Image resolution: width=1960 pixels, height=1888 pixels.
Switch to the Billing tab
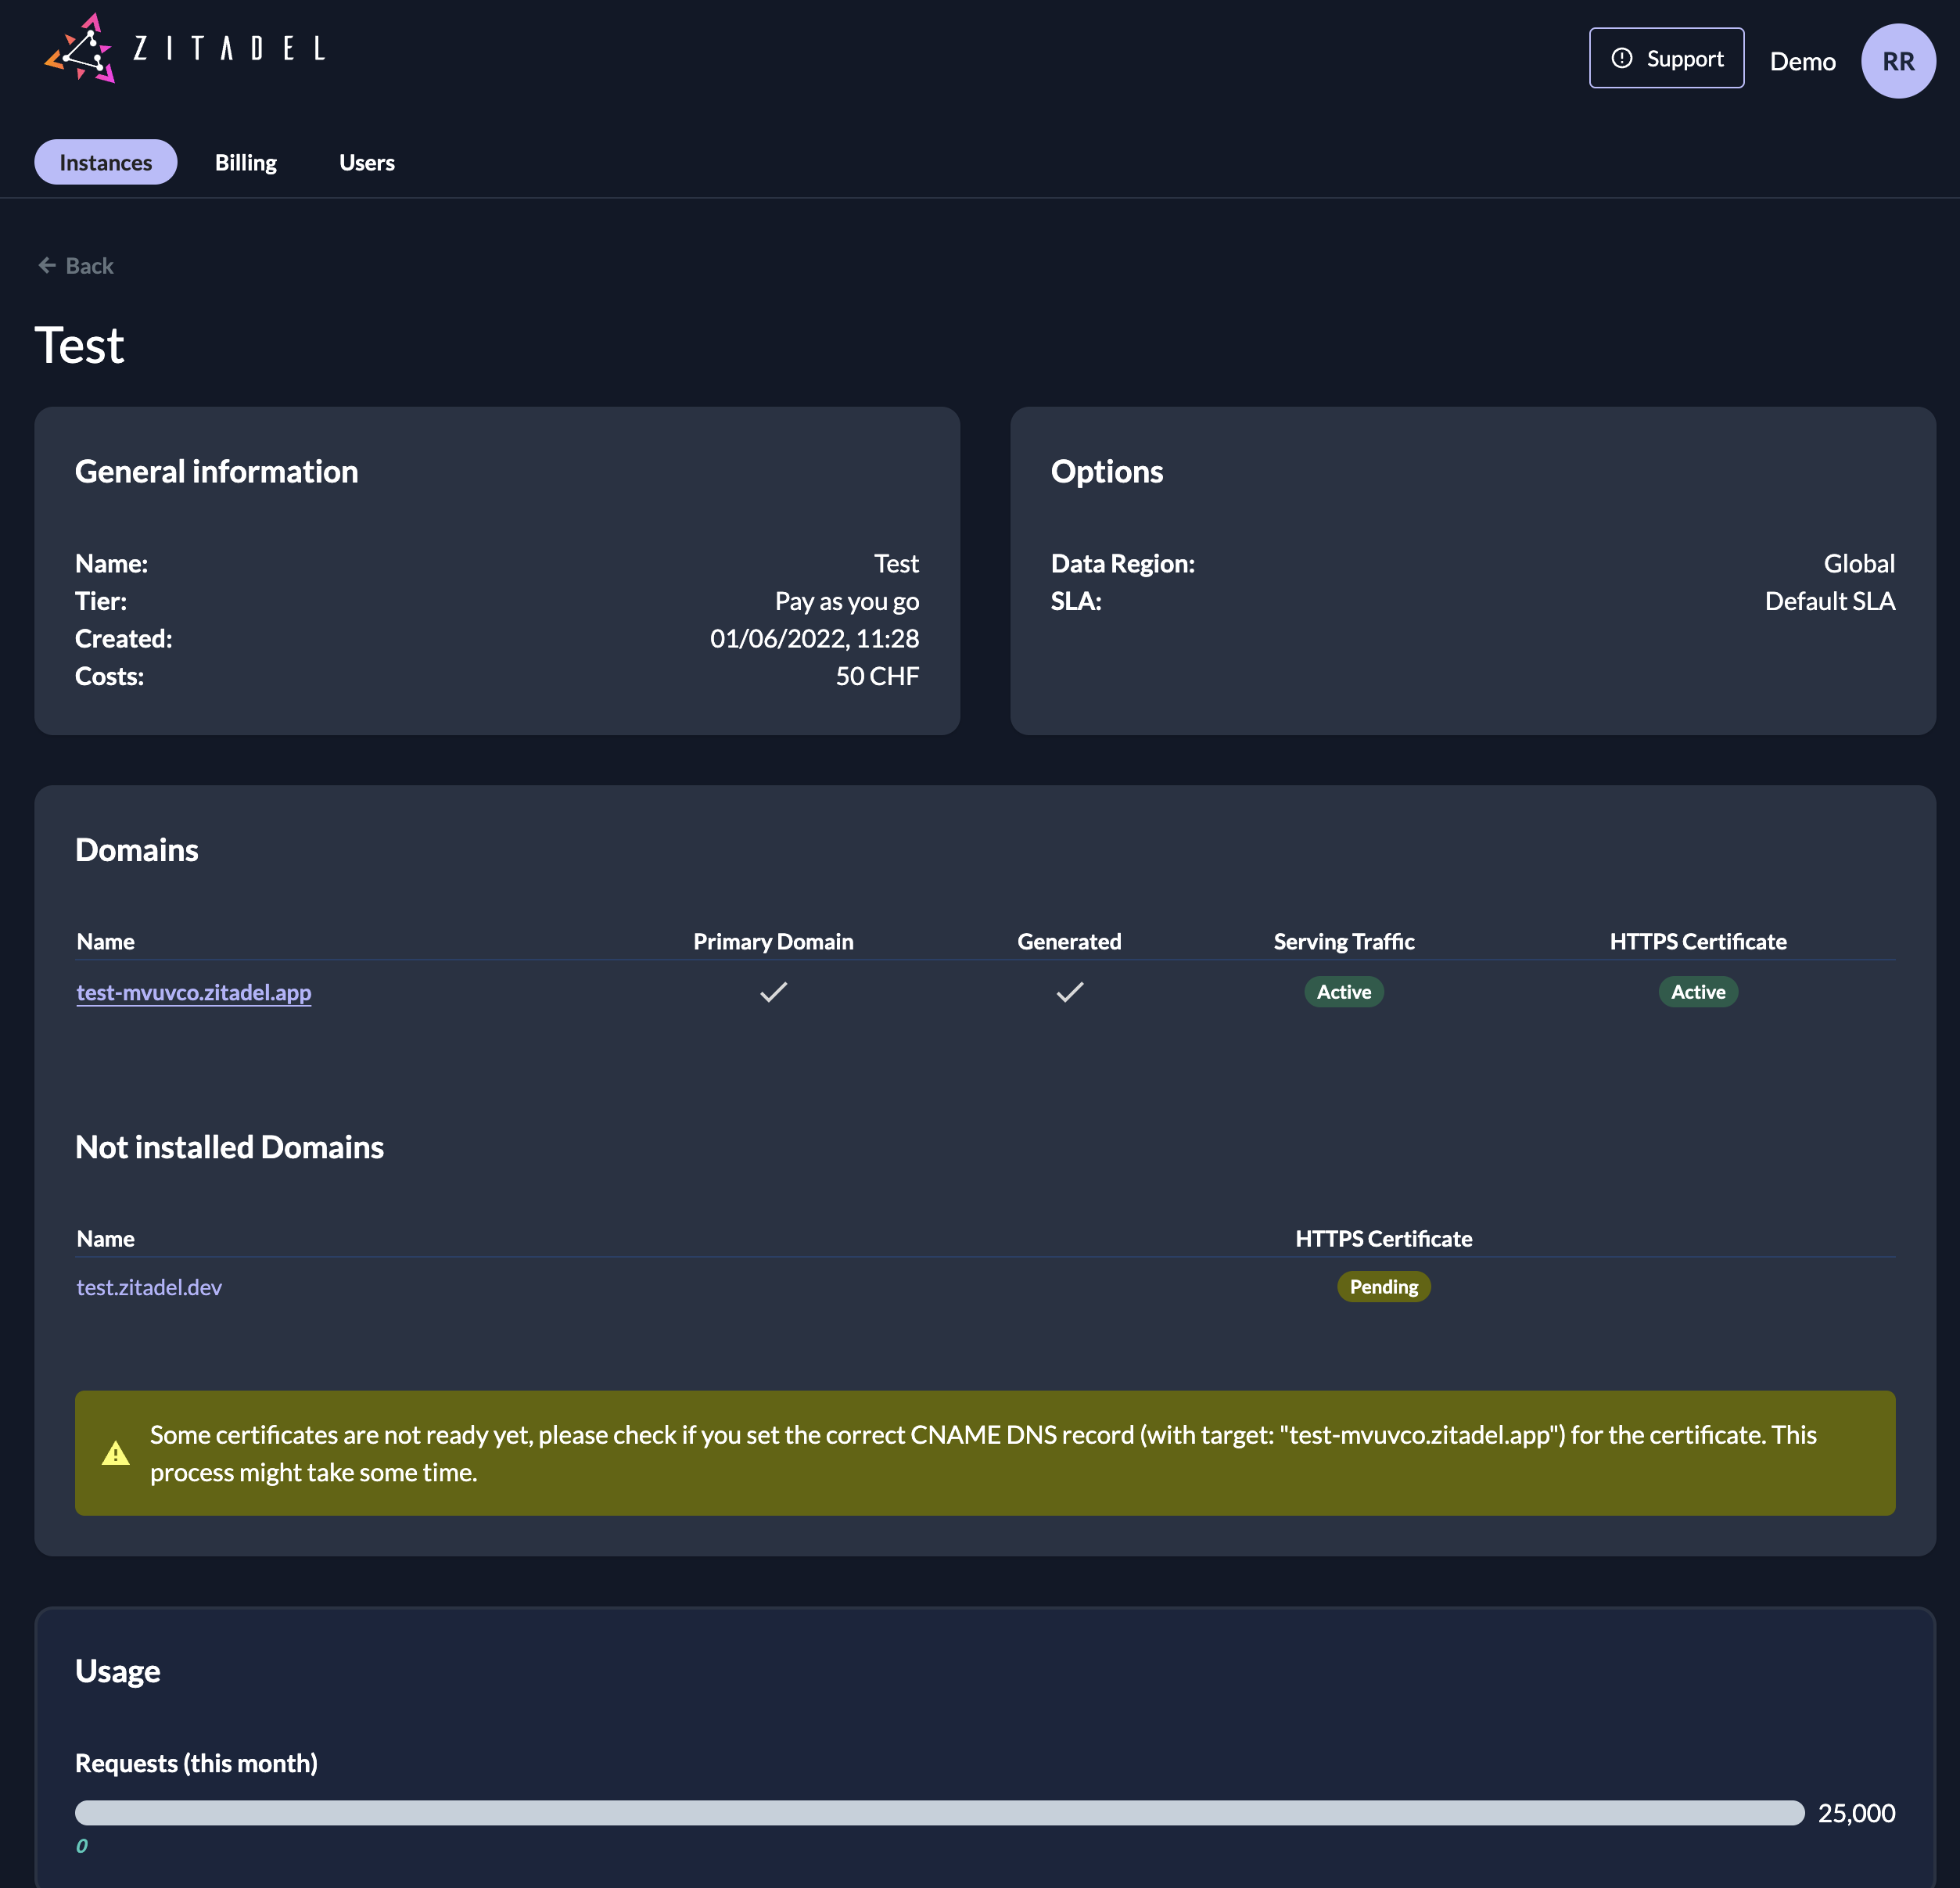coord(246,162)
